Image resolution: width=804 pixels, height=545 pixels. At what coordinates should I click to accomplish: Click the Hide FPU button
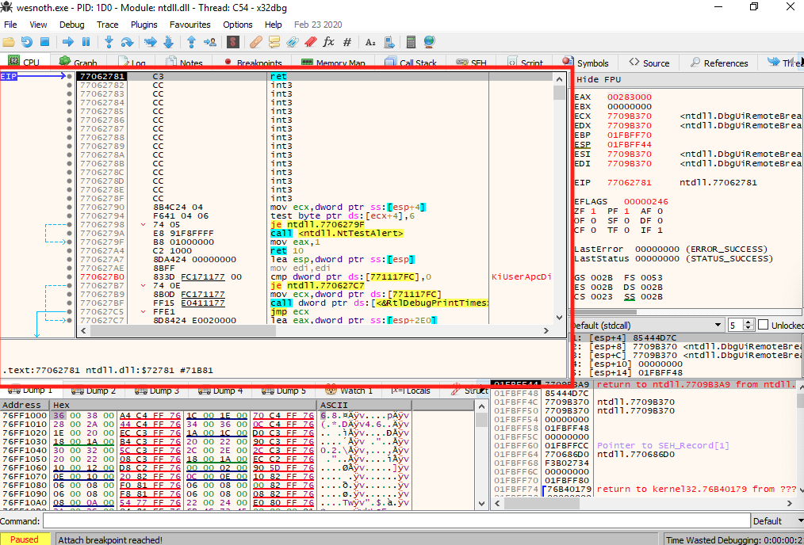[x=599, y=80]
